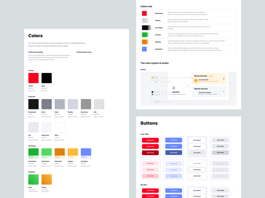Click the arrow icon on the Identity Security card
Viewport: 265px width, 198px height.
(224, 92)
